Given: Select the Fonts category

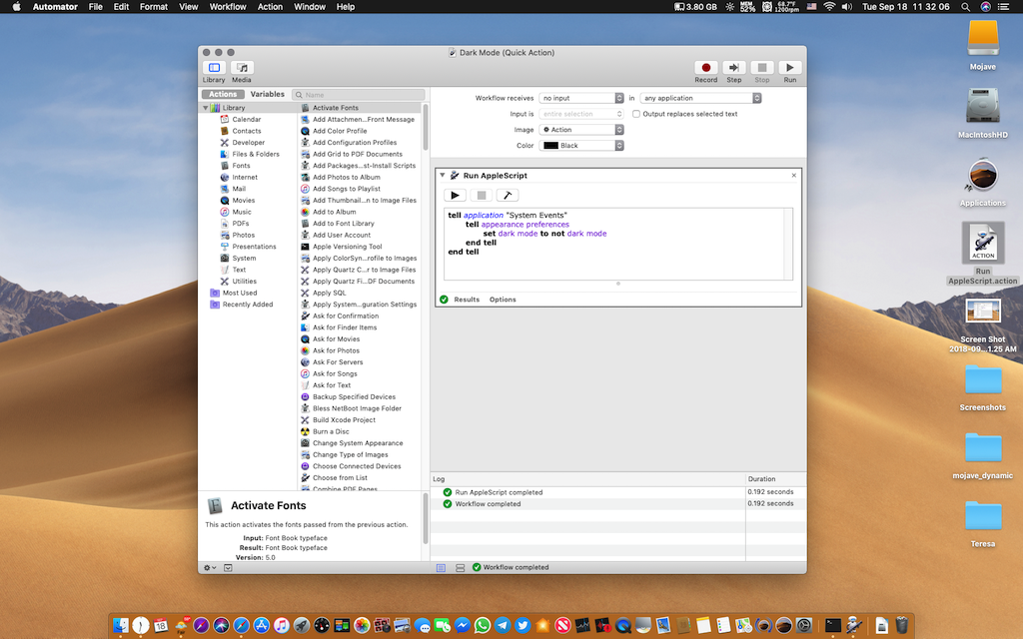Looking at the screenshot, I should [x=241, y=166].
